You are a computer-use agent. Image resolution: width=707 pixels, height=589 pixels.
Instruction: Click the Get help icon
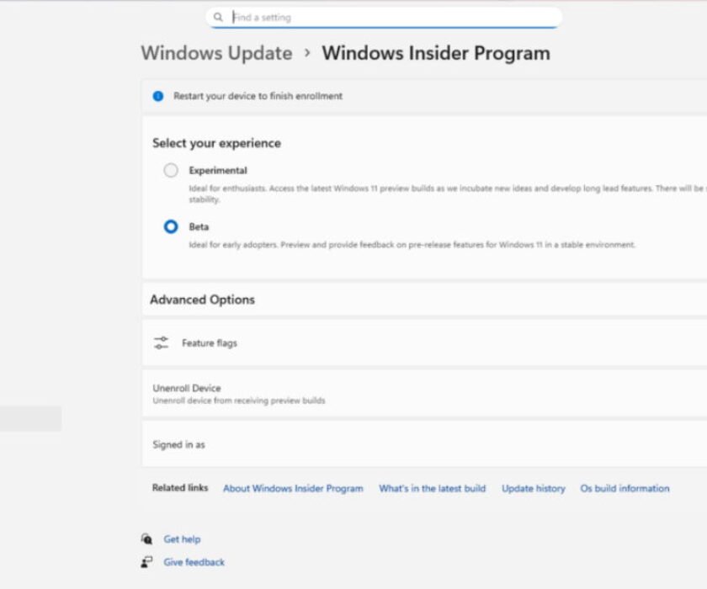[146, 539]
